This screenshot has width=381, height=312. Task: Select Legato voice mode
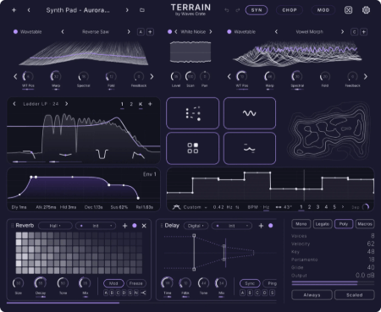click(x=323, y=224)
